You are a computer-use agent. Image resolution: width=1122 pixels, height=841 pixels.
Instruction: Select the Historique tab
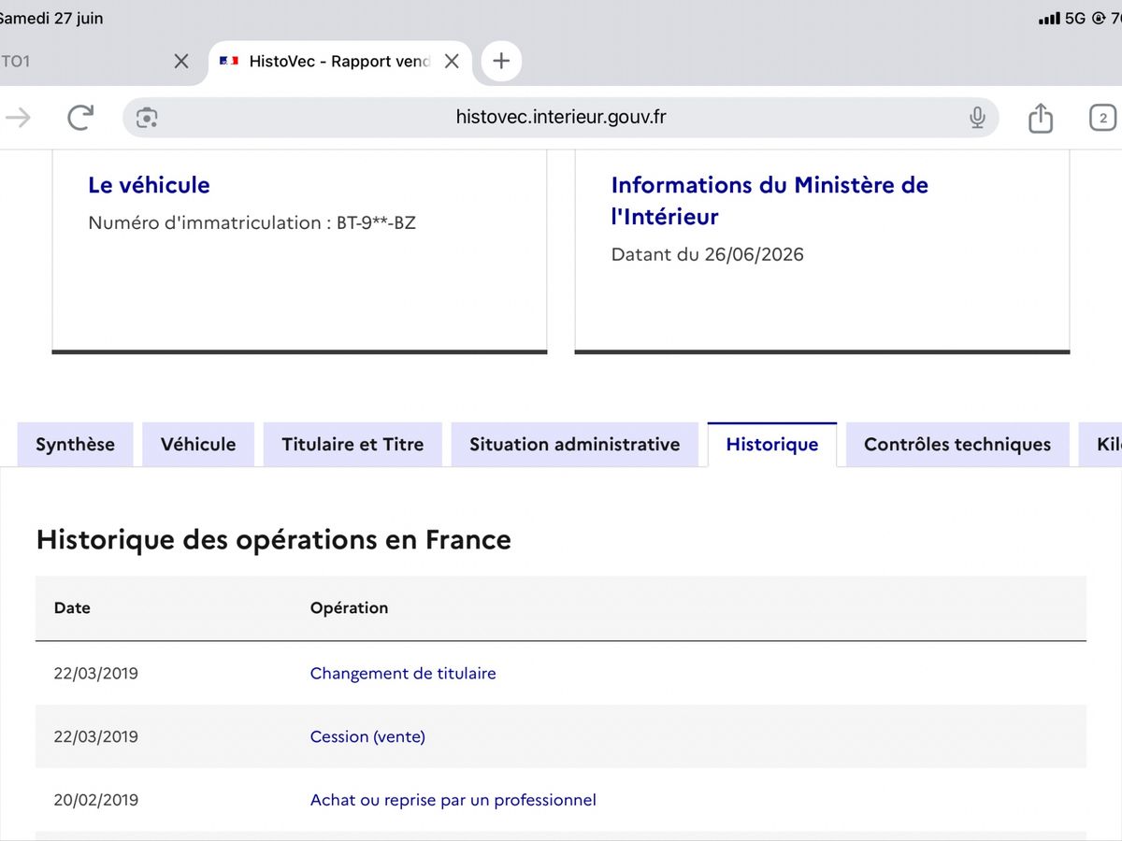(x=772, y=444)
